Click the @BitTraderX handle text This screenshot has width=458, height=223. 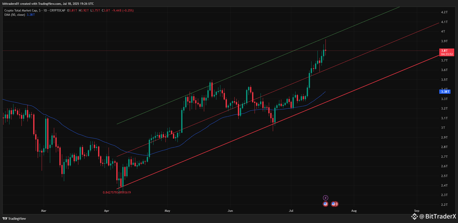pos(438,216)
